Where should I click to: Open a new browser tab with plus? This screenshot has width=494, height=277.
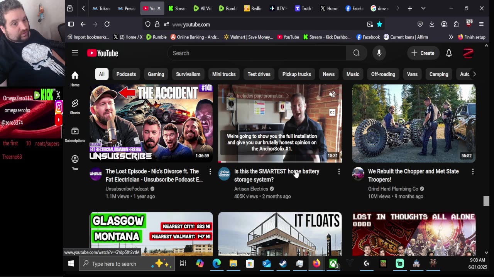[x=410, y=8]
